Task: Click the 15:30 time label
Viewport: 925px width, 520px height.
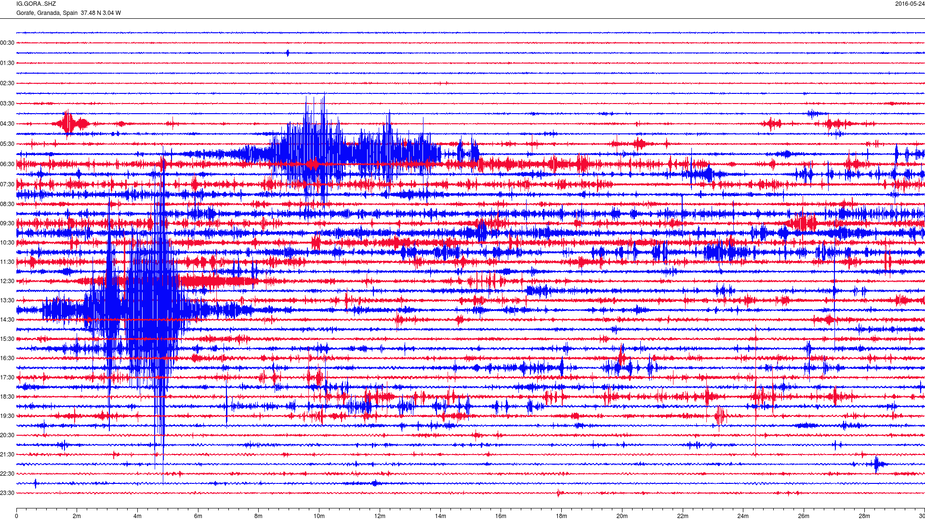Action: [7, 339]
